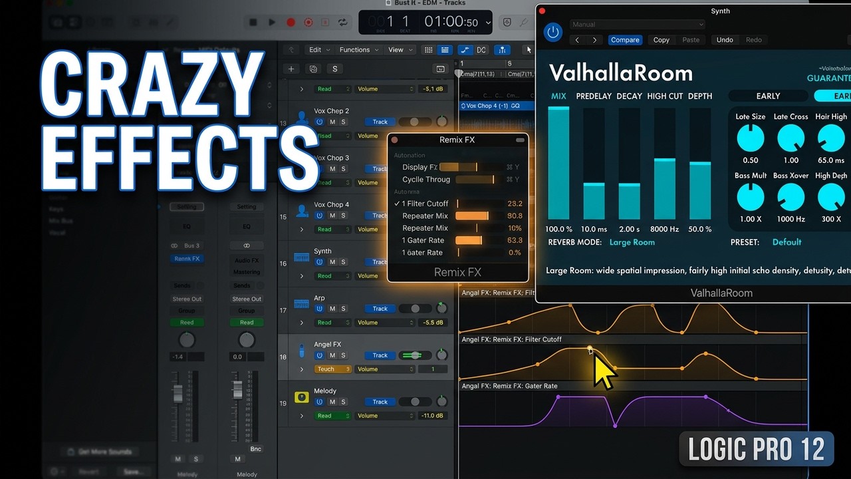This screenshot has width=851, height=479.
Task: Expand the Angel FX automation lane chevron
Action: tap(302, 369)
